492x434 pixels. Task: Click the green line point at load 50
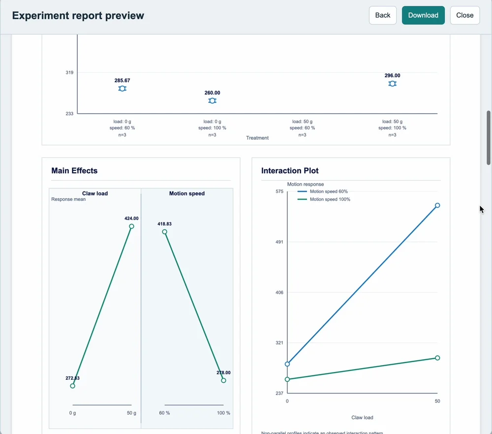tap(437, 358)
